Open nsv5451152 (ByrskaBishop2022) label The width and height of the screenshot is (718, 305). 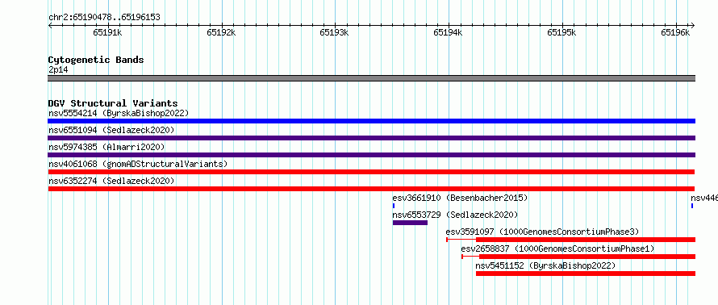click(x=545, y=265)
